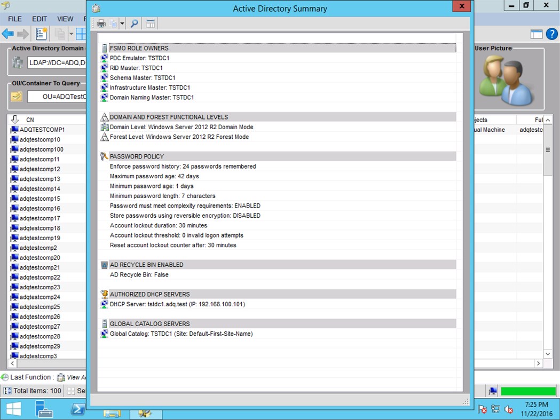Open the VIEW menu
The height and width of the screenshot is (420, 560).
point(65,19)
